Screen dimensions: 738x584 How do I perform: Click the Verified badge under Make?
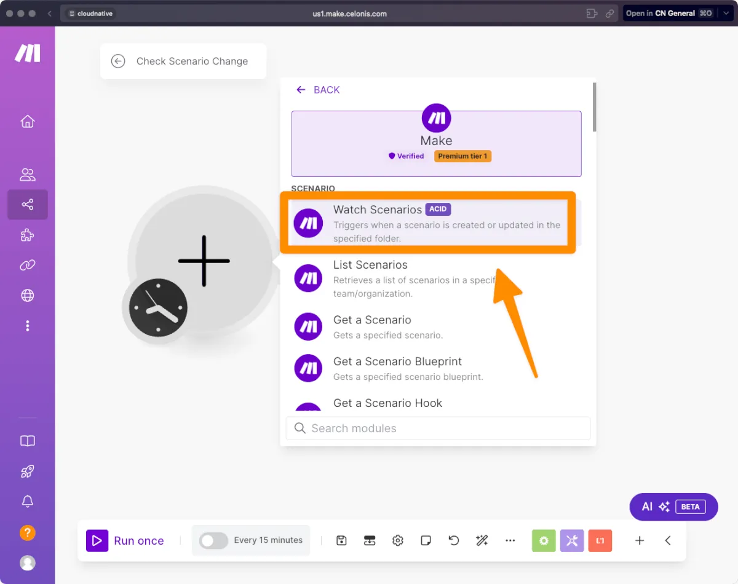pos(406,156)
